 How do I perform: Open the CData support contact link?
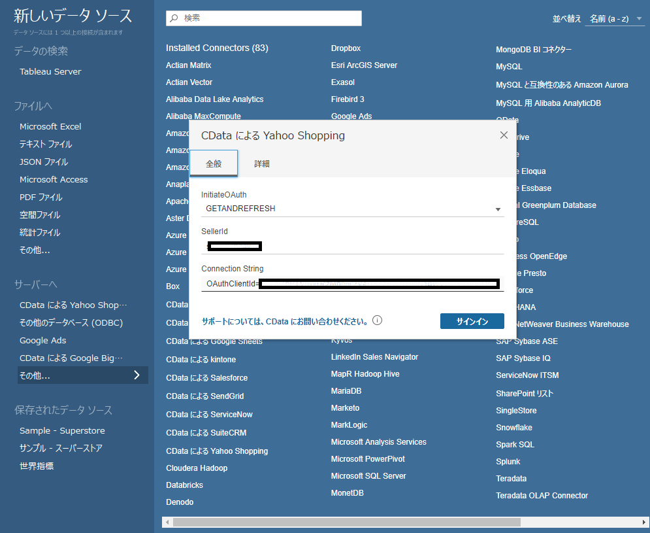tap(285, 321)
